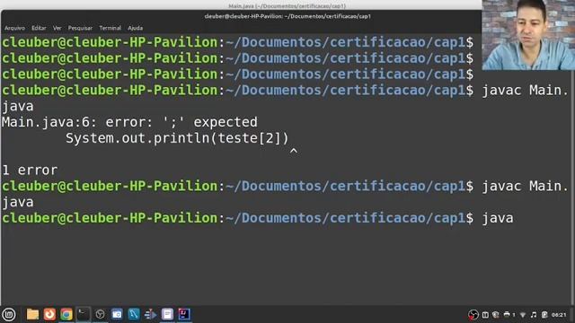Open the power battery tray icon

544,315
